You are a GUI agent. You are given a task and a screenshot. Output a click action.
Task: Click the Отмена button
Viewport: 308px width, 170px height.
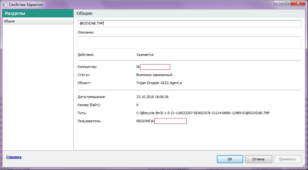[x=259, y=159]
